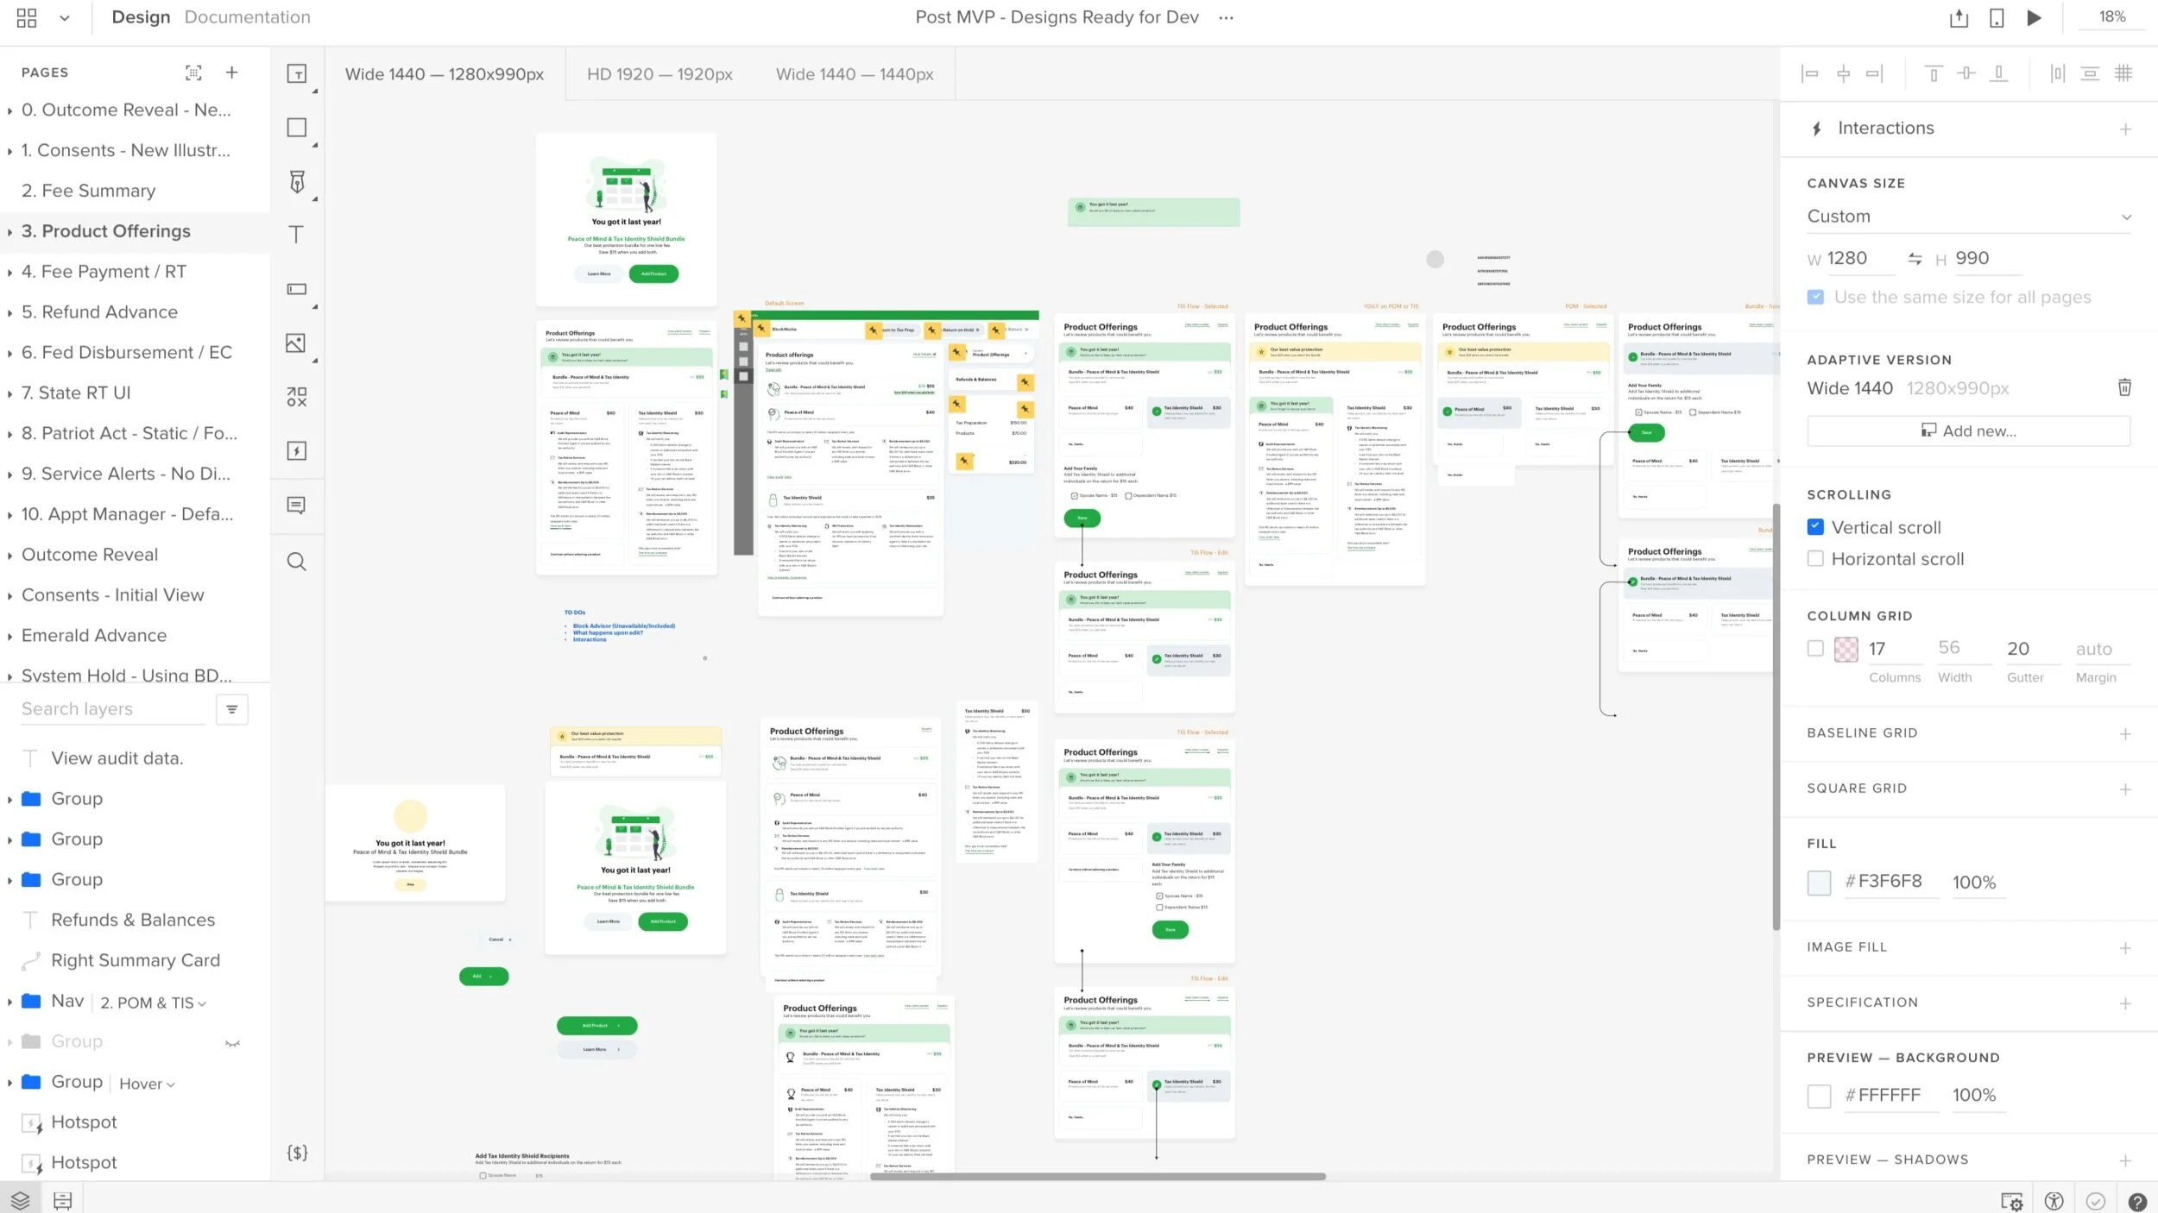
Task: Open the Canvas Size Custom dropdown
Action: pos(1968,217)
